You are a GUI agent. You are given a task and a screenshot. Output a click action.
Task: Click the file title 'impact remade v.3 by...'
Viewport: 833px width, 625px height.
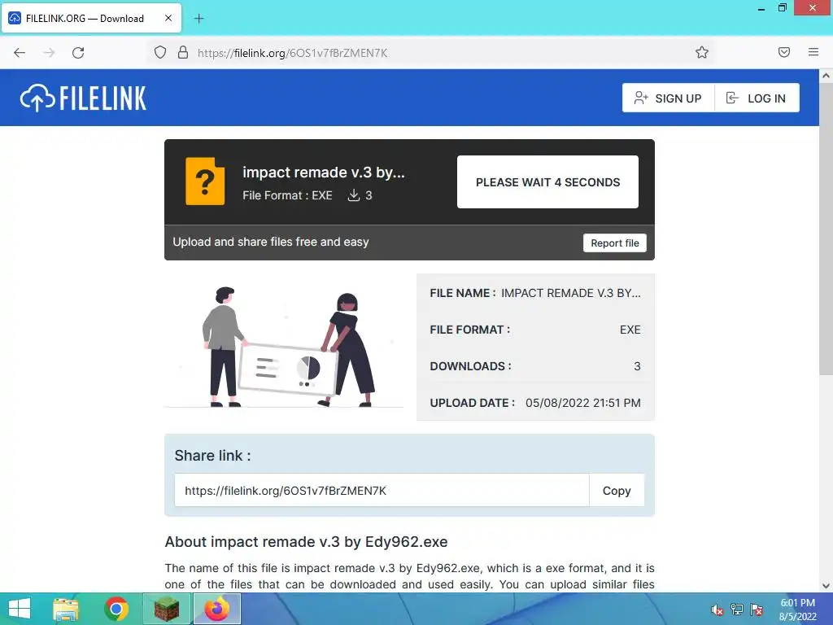coord(324,173)
